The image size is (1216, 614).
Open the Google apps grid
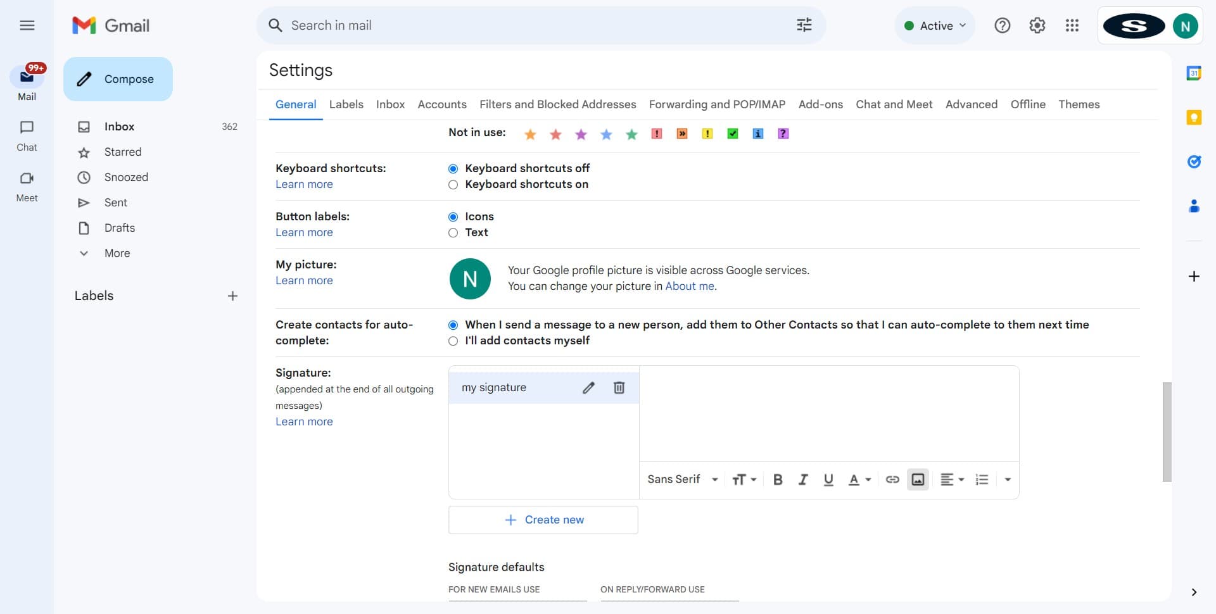(x=1072, y=25)
